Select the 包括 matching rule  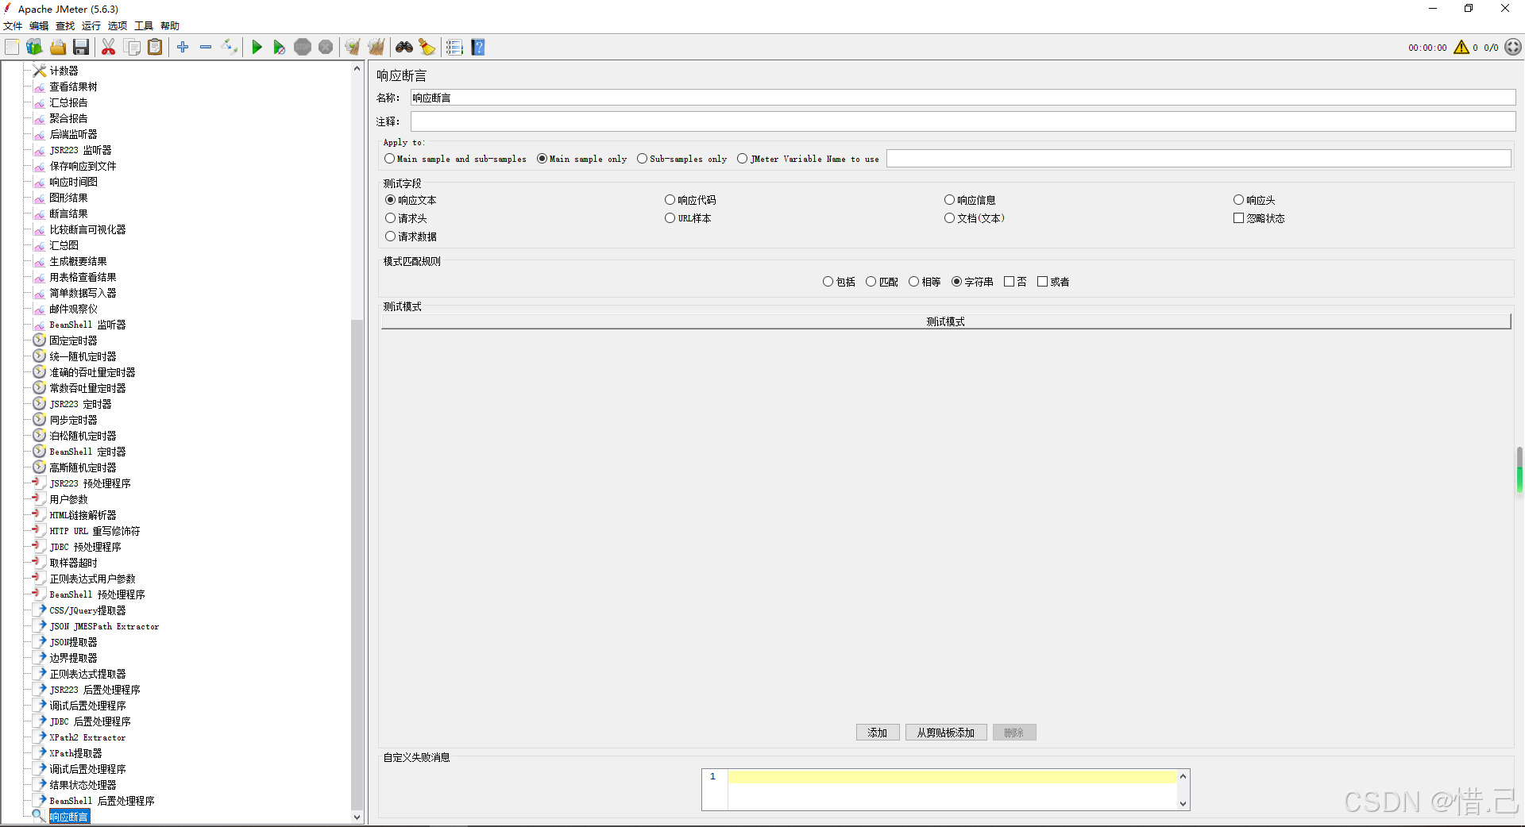[839, 282]
